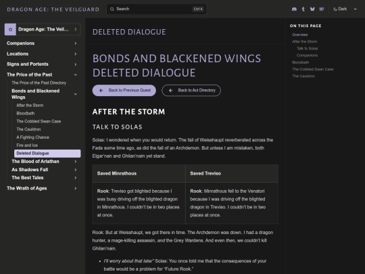Jump to Companions in On This Page
Viewport: 365px width, 274px height.
pos(307,55)
